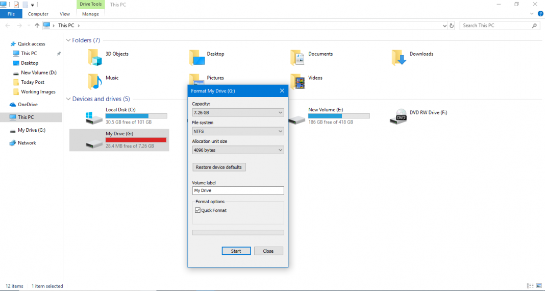Open the 3D Objects folder icon
The height and width of the screenshot is (291, 545).
(94, 57)
